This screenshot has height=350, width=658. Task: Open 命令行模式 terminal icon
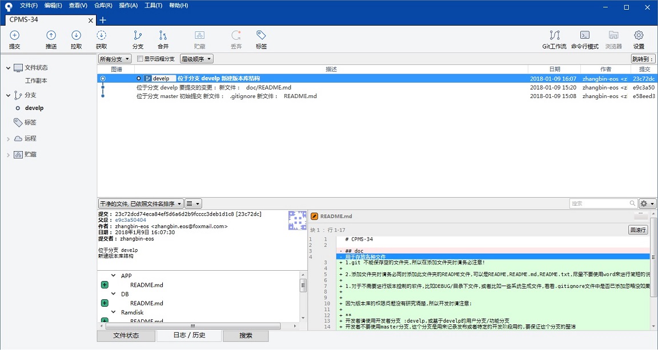(585, 39)
